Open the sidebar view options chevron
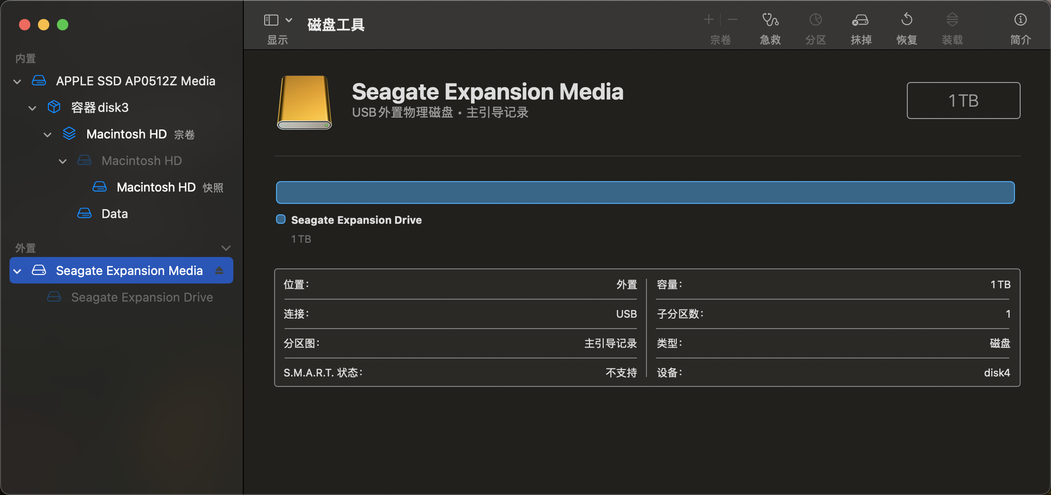 [x=289, y=20]
